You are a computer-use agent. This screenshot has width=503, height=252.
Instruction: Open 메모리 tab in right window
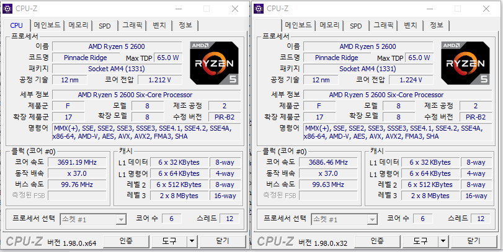click(329, 25)
